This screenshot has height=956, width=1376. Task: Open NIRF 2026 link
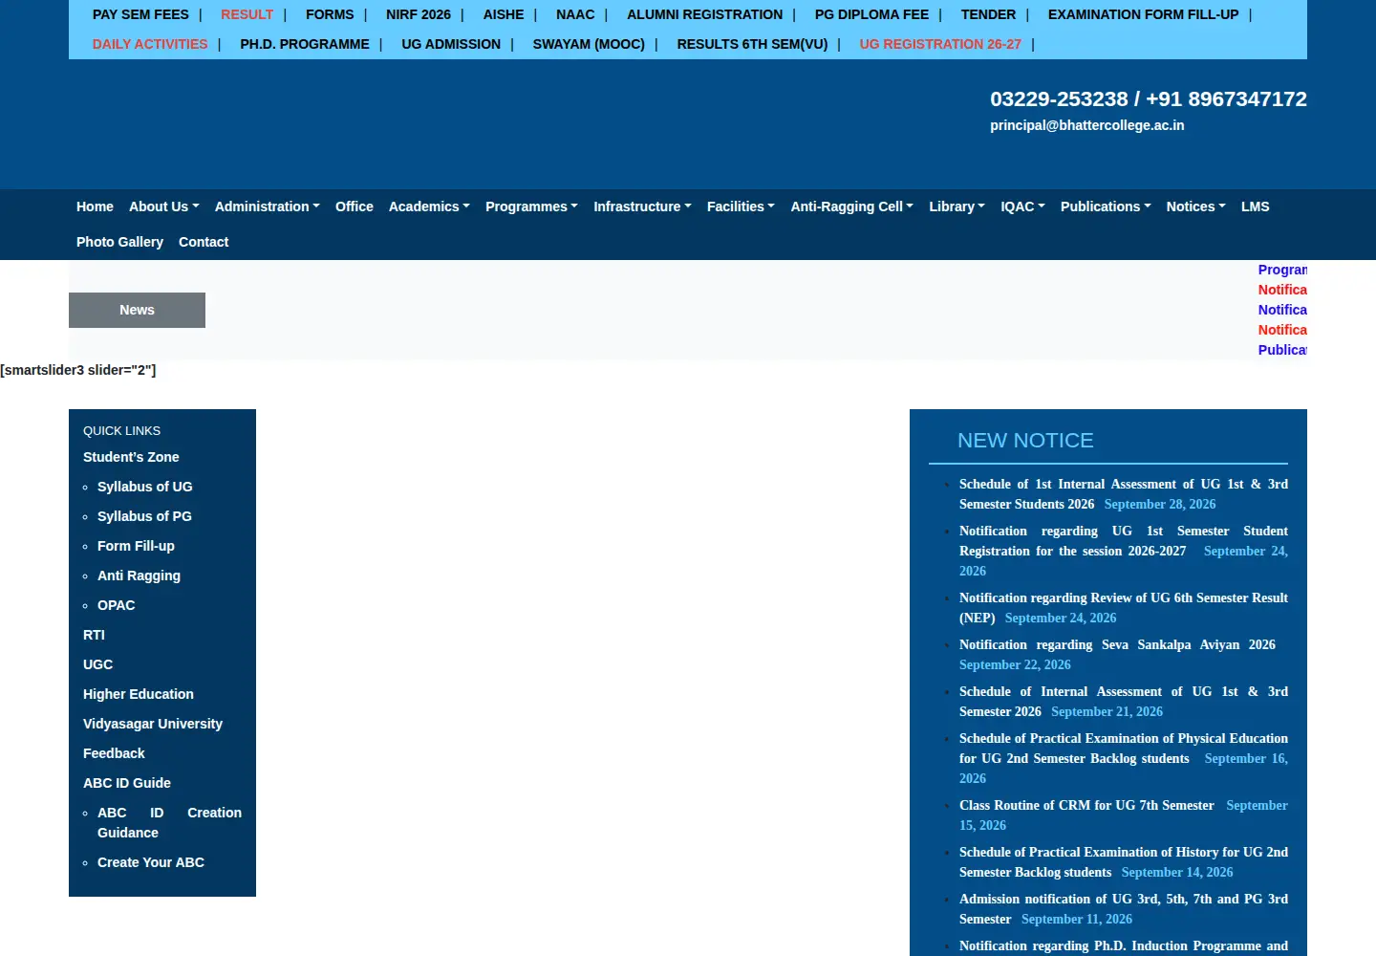click(419, 14)
